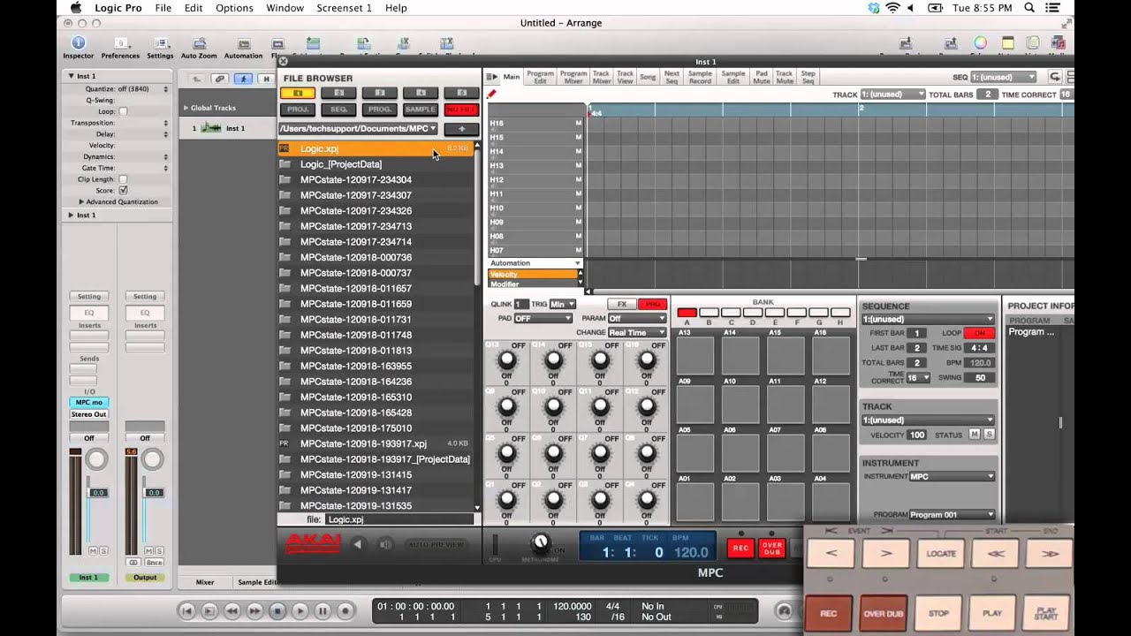Select the FX Q-Link mode button
The image size is (1131, 636).
pos(621,304)
